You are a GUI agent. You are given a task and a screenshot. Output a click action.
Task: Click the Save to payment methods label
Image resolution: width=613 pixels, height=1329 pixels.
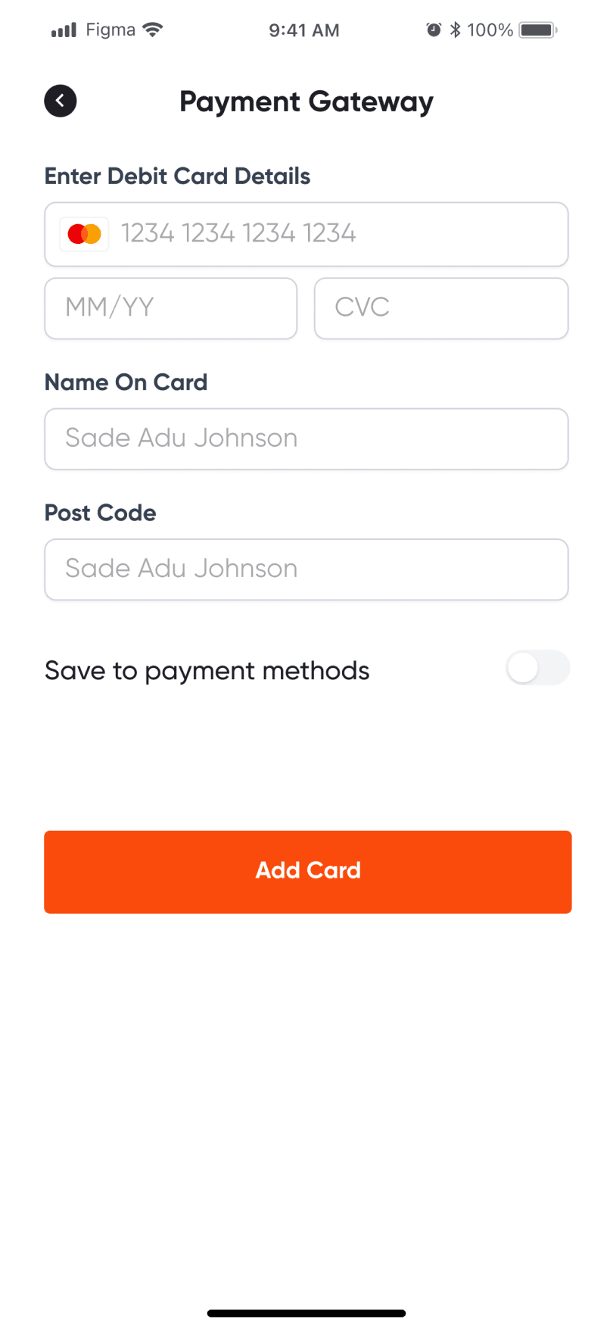(x=207, y=671)
